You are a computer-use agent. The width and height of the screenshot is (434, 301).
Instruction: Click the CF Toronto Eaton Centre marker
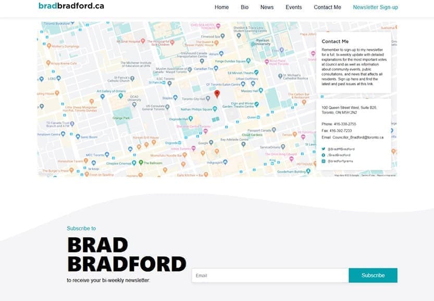pos(243,84)
